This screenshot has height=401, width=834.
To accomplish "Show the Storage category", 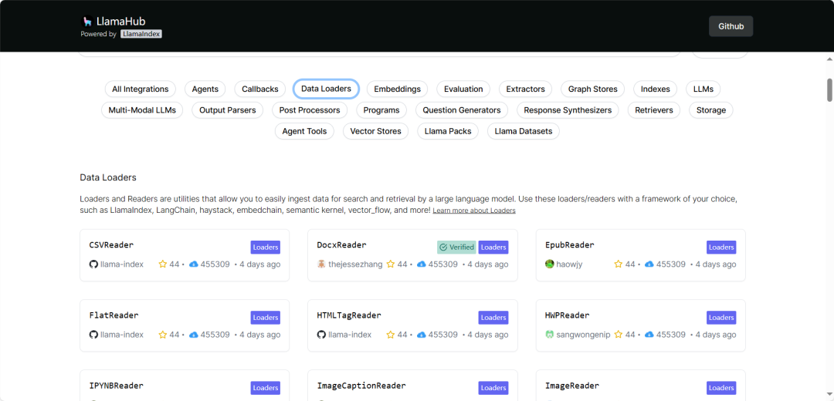I will click(x=711, y=110).
